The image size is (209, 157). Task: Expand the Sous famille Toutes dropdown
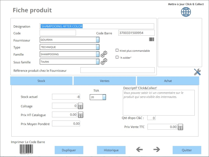click(98, 62)
